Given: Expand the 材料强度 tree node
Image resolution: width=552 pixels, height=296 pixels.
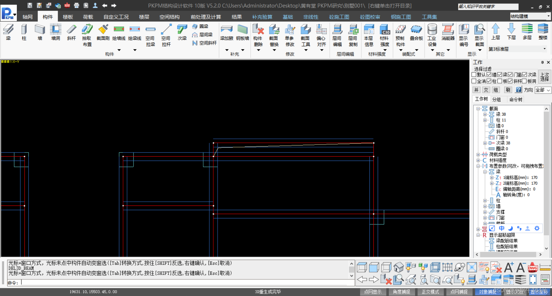Looking at the screenshot, I should point(478,160).
